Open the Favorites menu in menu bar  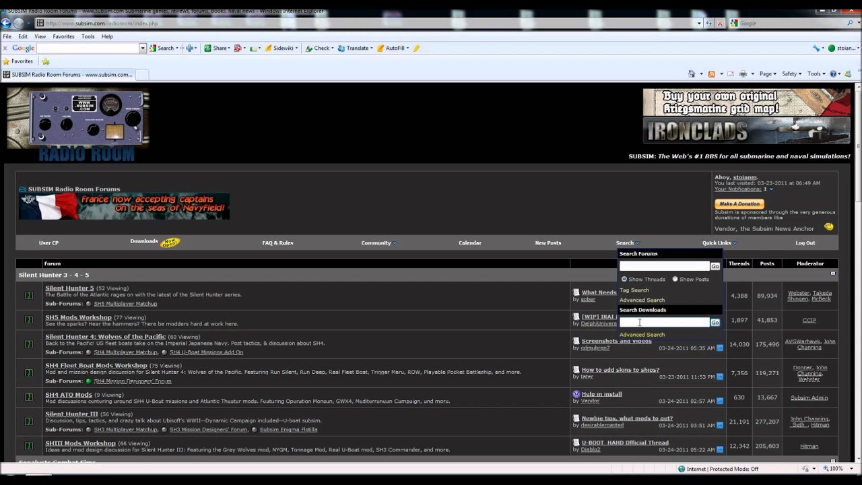click(63, 36)
